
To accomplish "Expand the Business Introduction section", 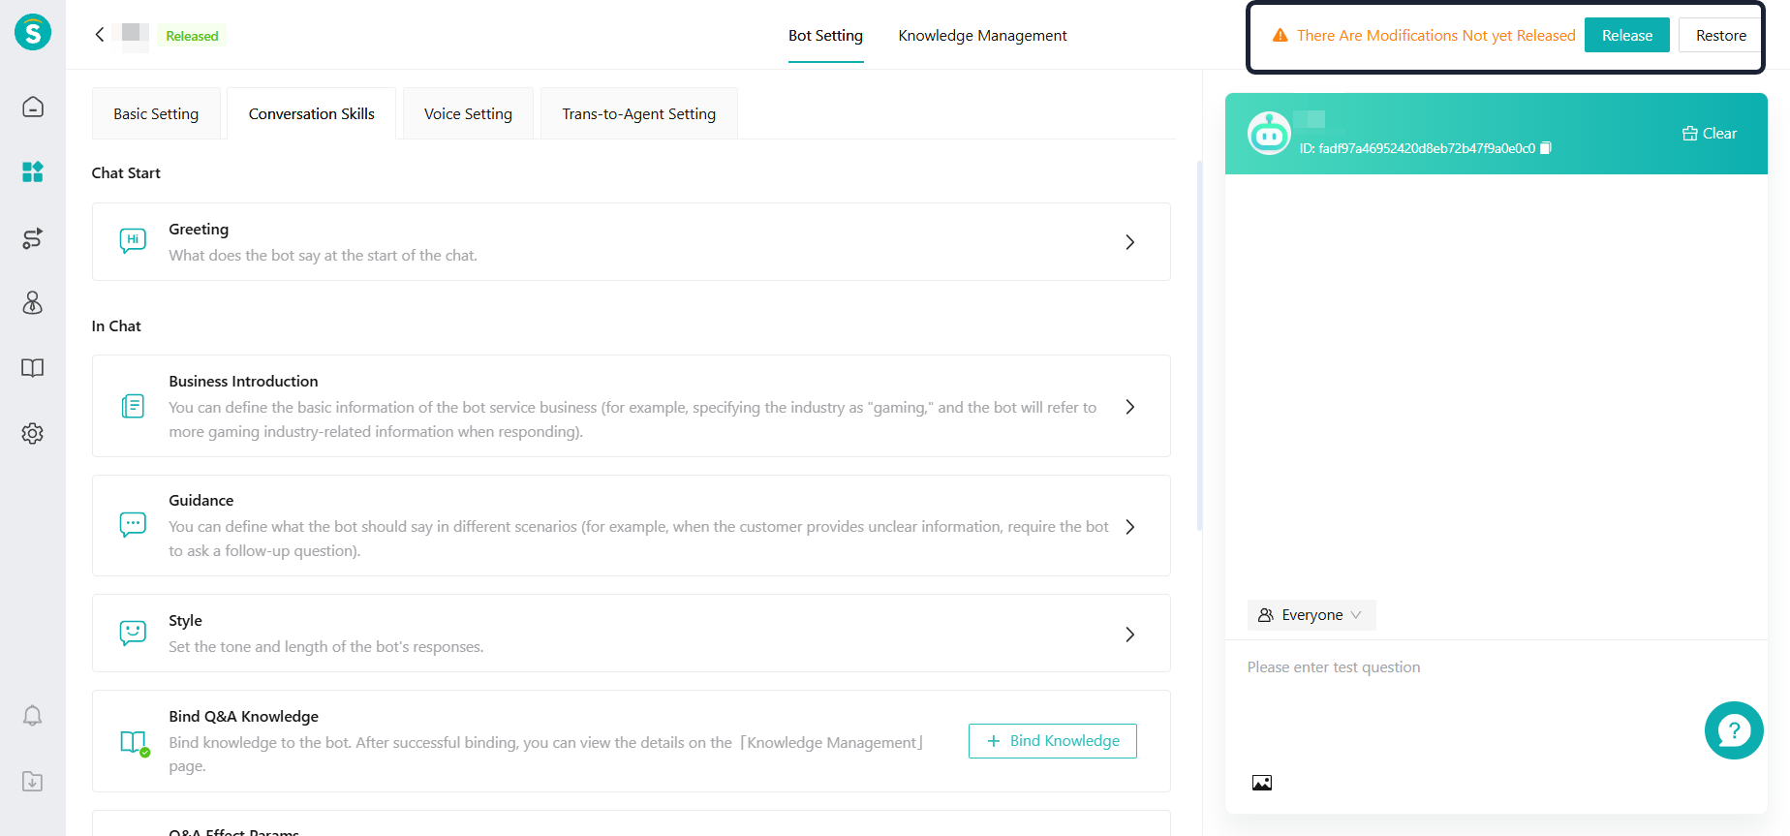I will point(1129,407).
